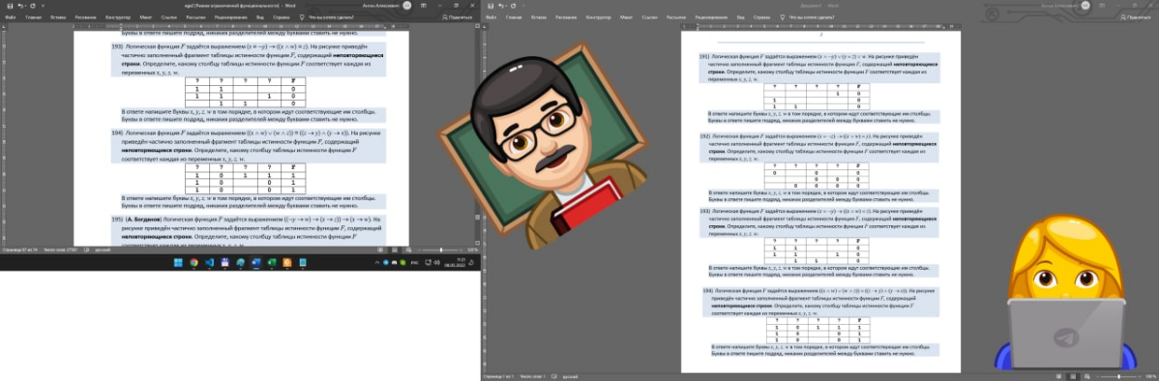The width and height of the screenshot is (1159, 381).
Task: Click русский language in left status bar
Action: [x=103, y=249]
